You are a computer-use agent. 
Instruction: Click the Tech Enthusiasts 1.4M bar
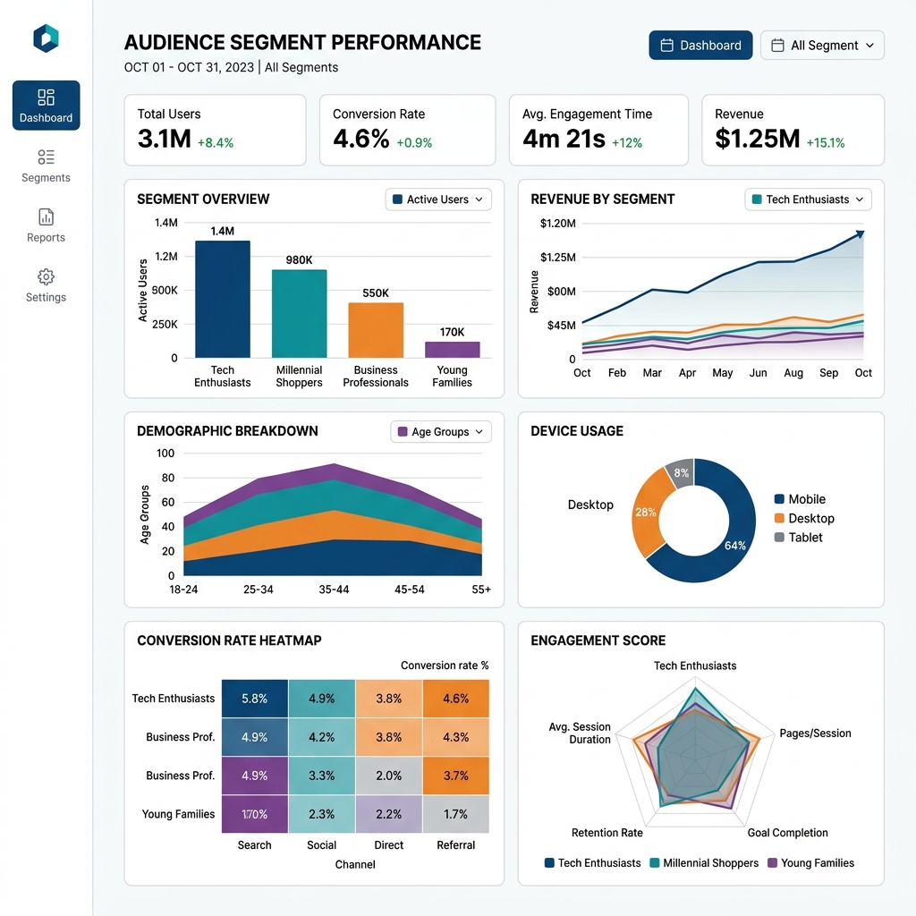click(x=223, y=299)
